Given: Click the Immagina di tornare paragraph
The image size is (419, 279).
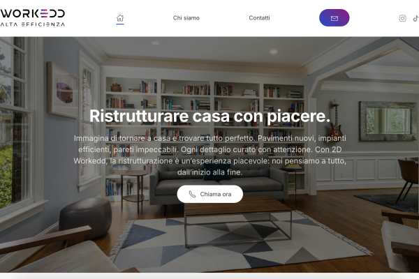Looking at the screenshot, I should click(209, 155).
